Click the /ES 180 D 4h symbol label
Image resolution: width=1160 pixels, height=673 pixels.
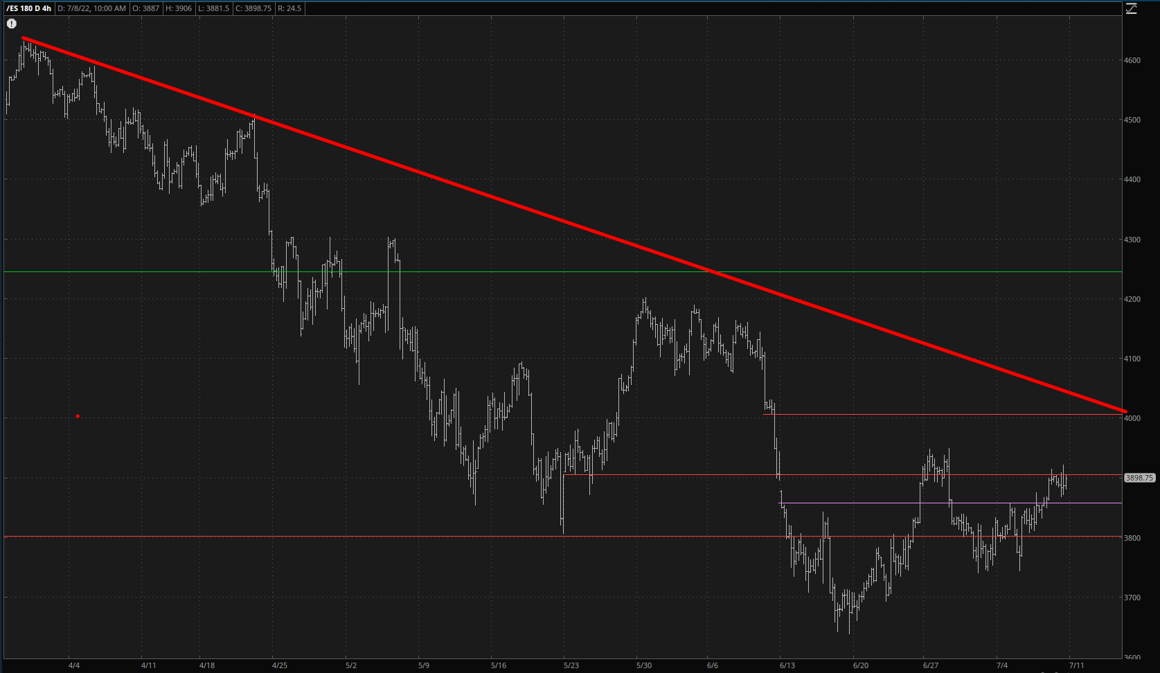(x=28, y=8)
